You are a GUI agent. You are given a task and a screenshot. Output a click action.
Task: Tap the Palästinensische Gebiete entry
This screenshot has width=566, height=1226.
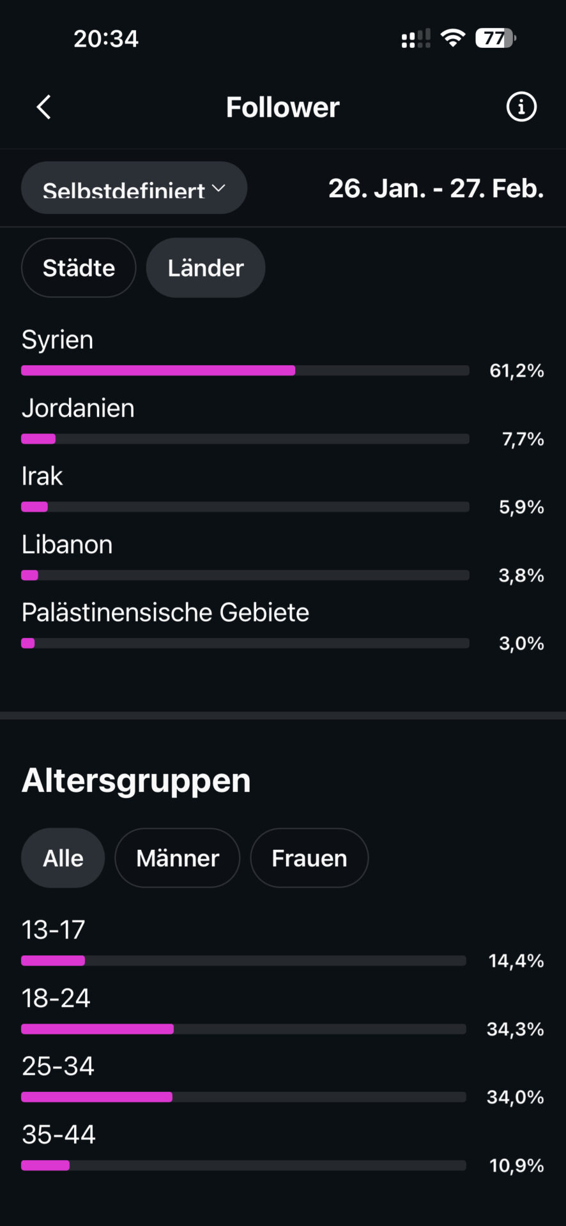[165, 612]
